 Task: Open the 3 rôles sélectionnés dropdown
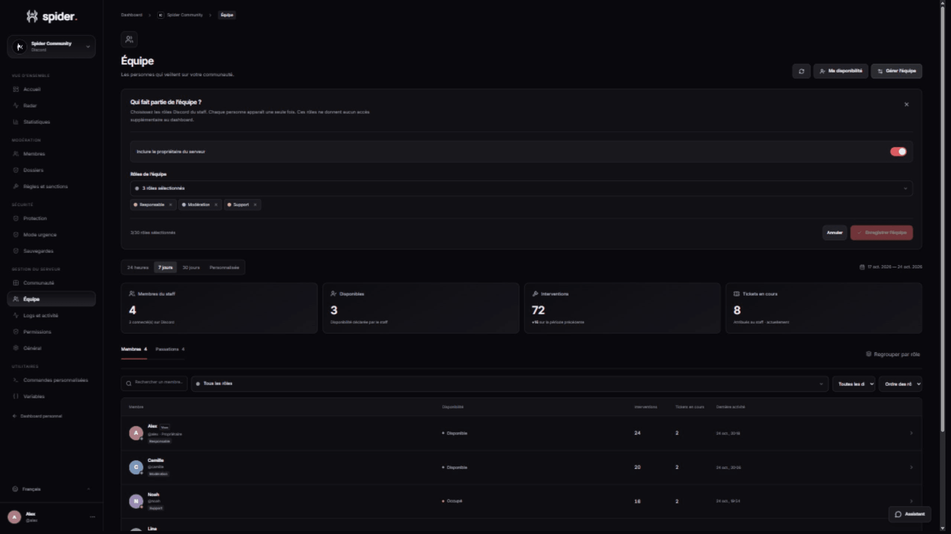521,188
